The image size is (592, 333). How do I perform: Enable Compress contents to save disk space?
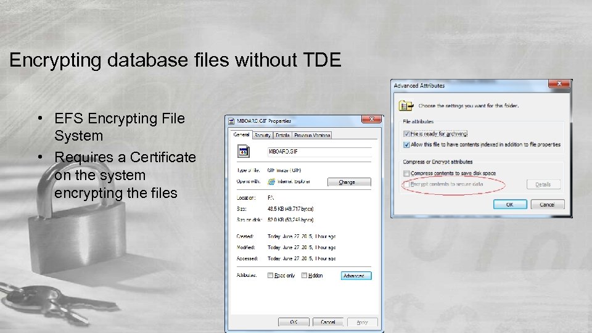tap(406, 173)
